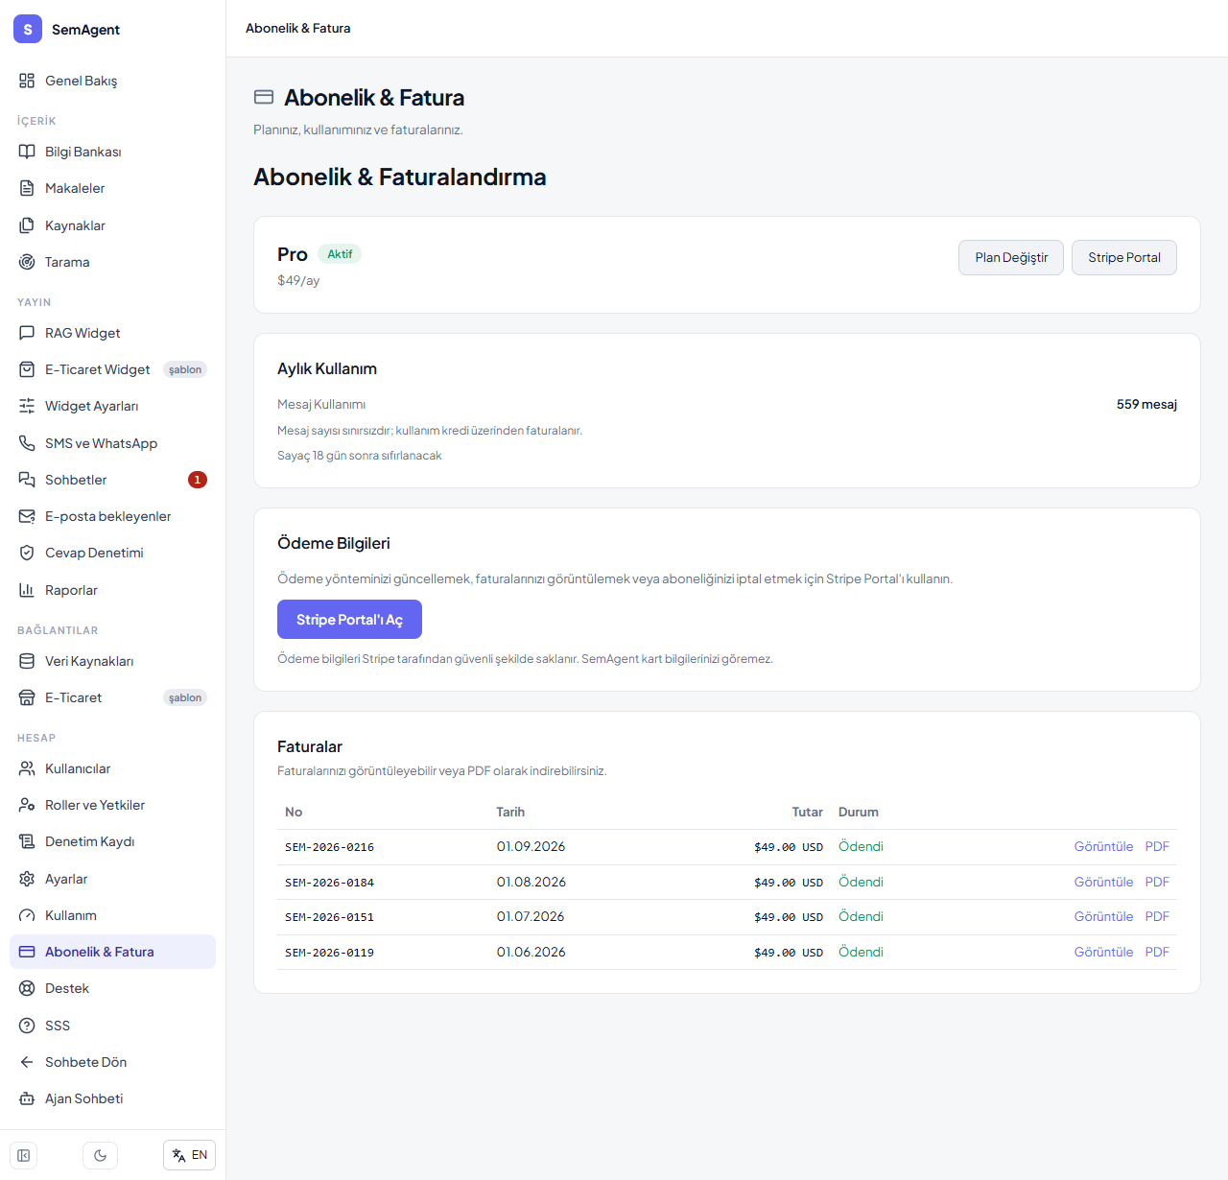Open Ajan Sohbeti robot icon
The image size is (1228, 1180).
tap(27, 1098)
